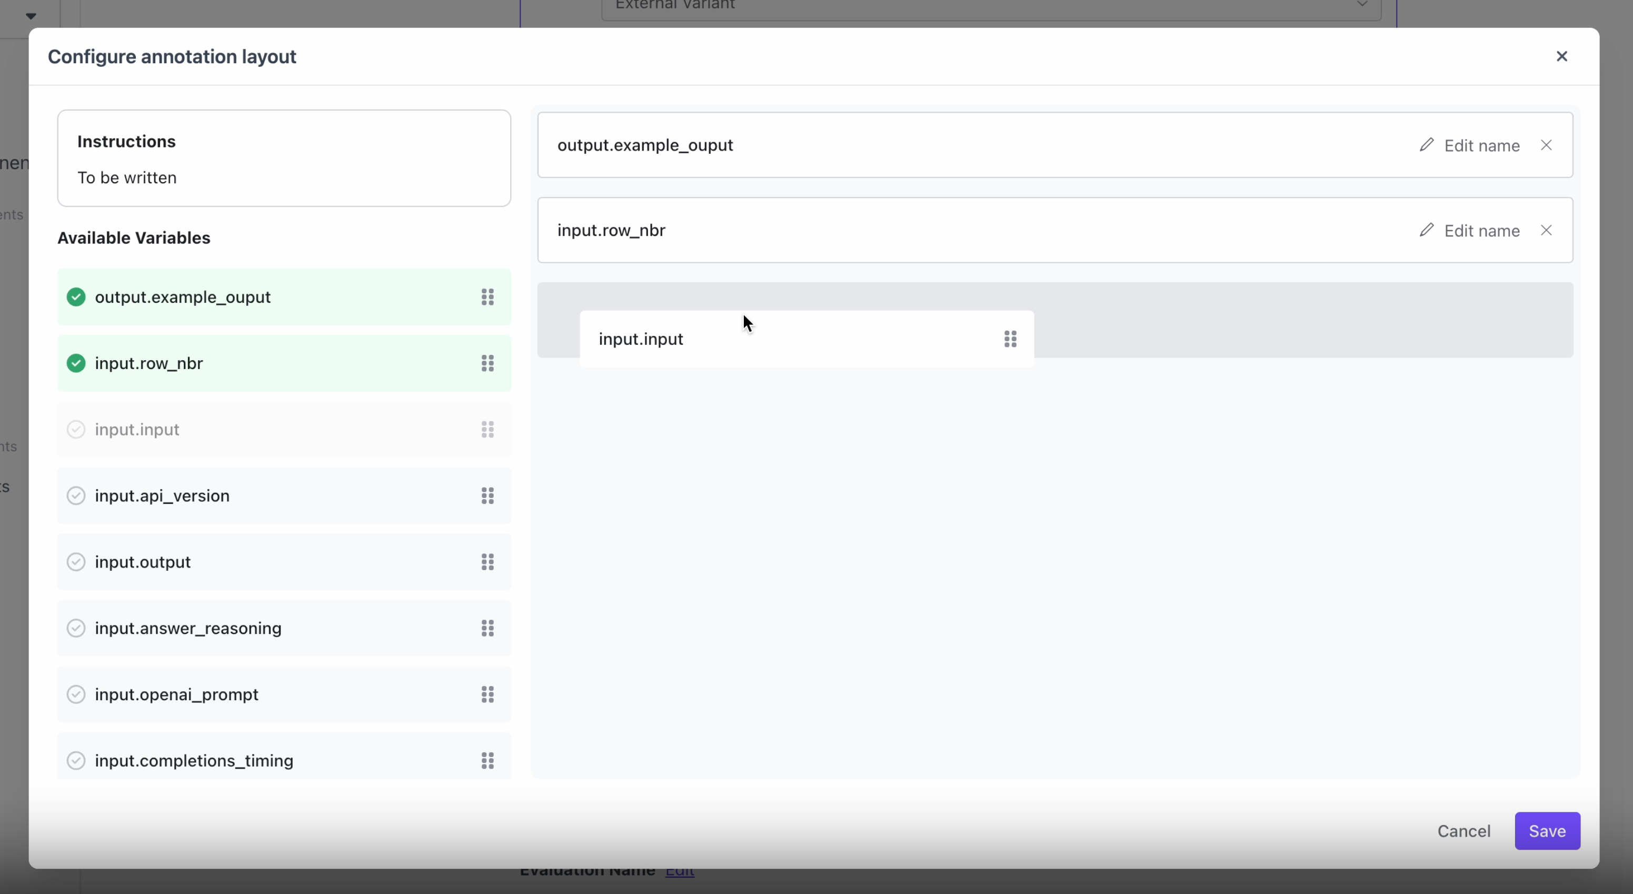The height and width of the screenshot is (894, 1633).
Task: Click drag handle next to input.api_version
Action: 487,496
